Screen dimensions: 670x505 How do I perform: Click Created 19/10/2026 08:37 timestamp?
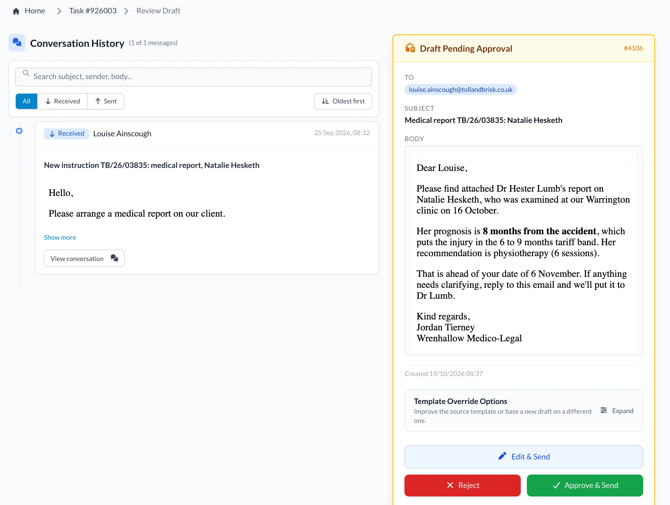[x=443, y=374]
